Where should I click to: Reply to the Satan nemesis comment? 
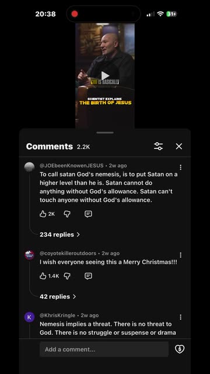click(x=88, y=214)
